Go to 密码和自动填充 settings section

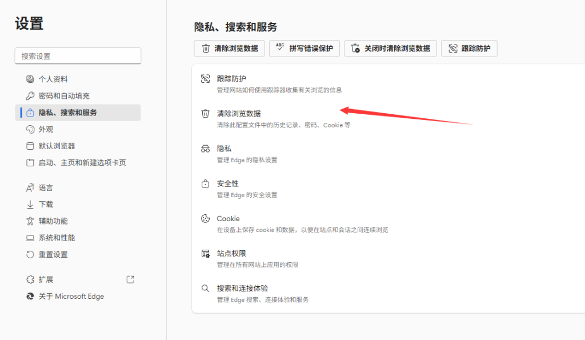[64, 96]
